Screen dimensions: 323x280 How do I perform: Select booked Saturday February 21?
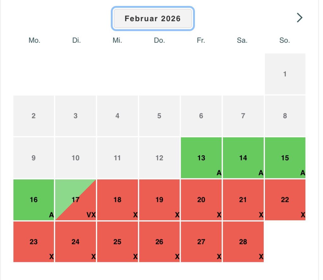coord(243,200)
